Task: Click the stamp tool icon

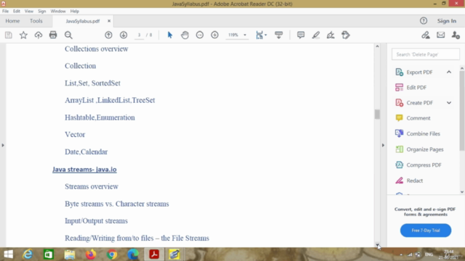Action: [x=346, y=35]
